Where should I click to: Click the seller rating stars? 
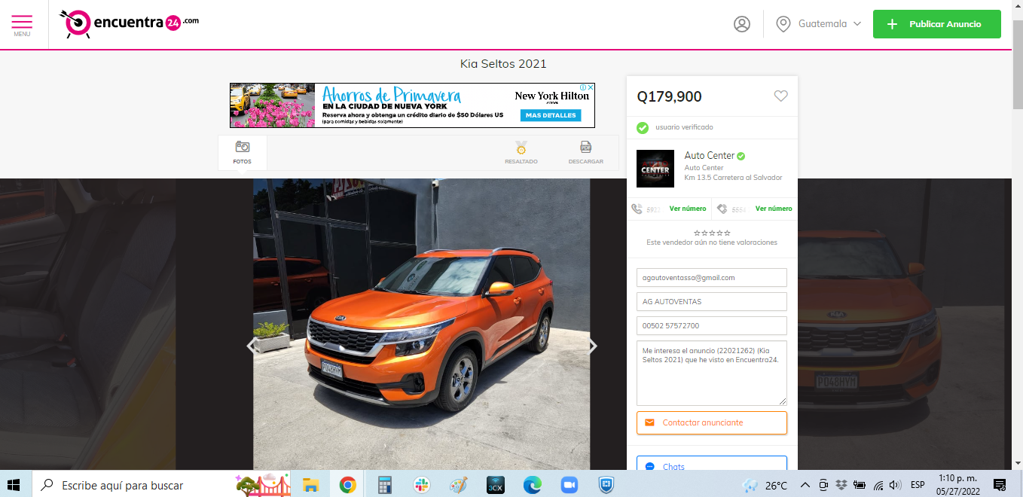coord(712,233)
